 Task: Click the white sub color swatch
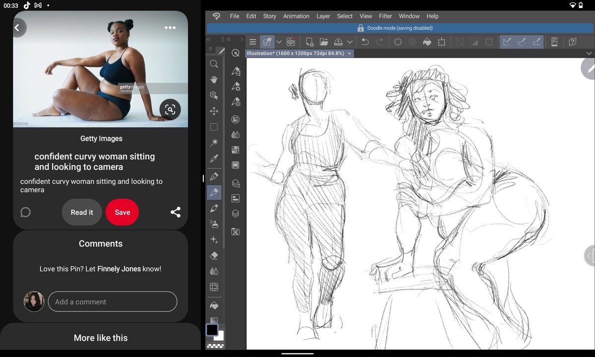point(220,336)
